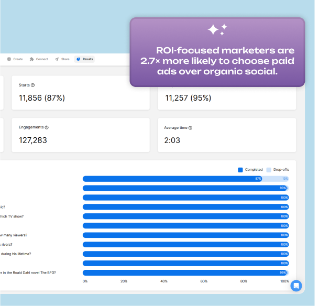This screenshot has height=306, width=319.
Task: Toggle the Completed legend series
Action: click(250, 170)
